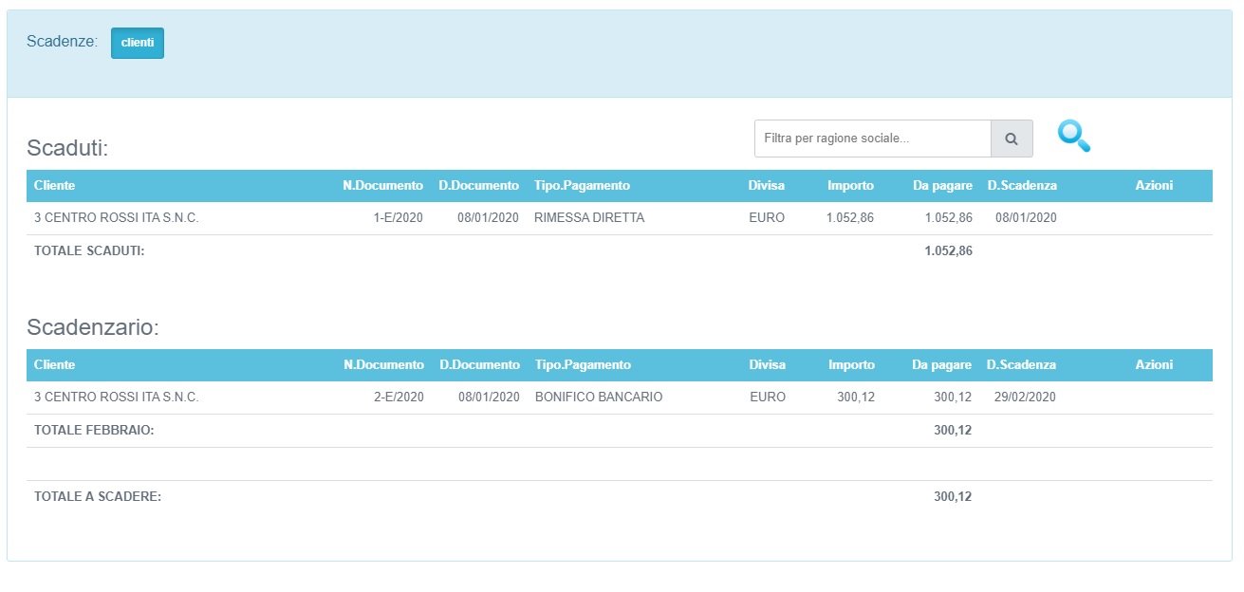This screenshot has height=592, width=1244.
Task: Click the large blue magnifying glass icon
Action: (x=1074, y=137)
